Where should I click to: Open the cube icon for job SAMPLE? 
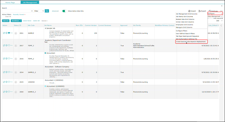point(6,33)
